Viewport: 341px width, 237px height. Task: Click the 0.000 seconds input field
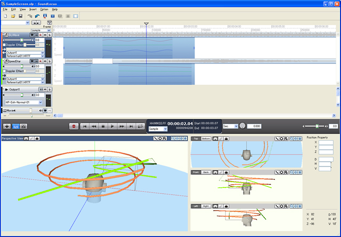[254, 126]
